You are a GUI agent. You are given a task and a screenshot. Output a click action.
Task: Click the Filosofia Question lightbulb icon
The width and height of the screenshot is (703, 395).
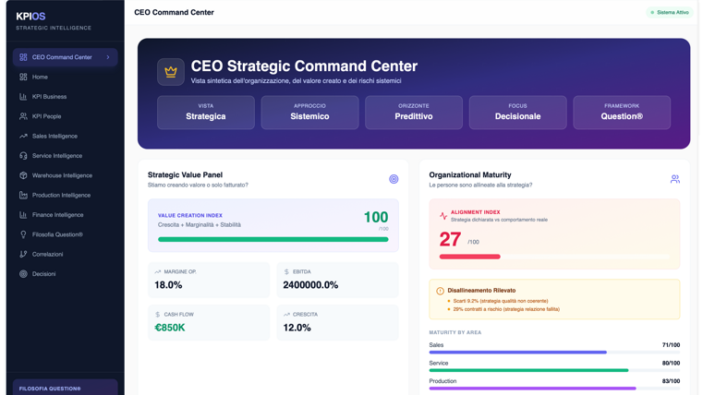23,234
